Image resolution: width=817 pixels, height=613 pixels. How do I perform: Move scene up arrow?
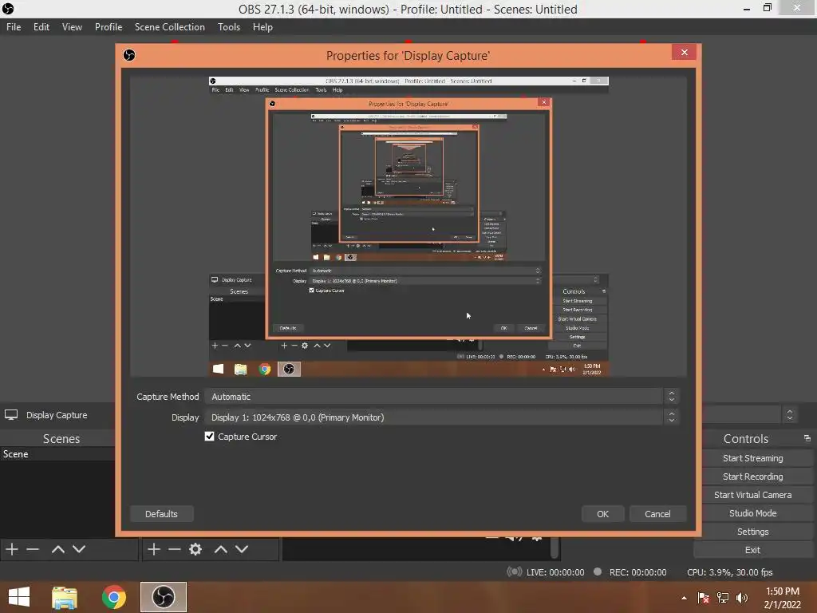click(57, 549)
